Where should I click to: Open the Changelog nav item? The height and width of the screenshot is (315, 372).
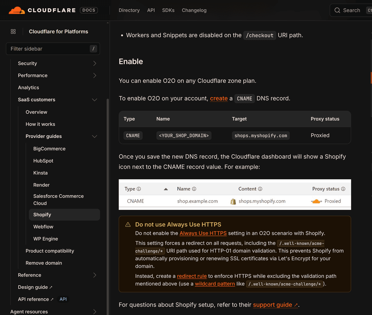pos(194,10)
